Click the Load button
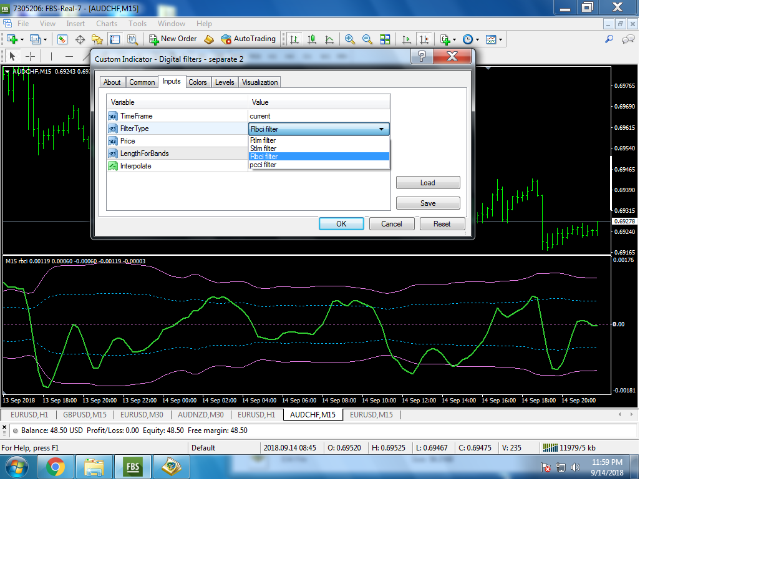 tap(427, 183)
